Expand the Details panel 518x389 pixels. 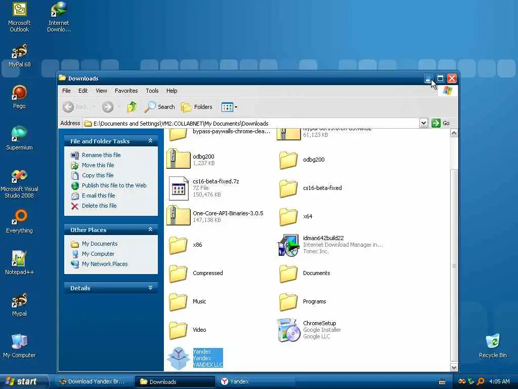[151, 288]
